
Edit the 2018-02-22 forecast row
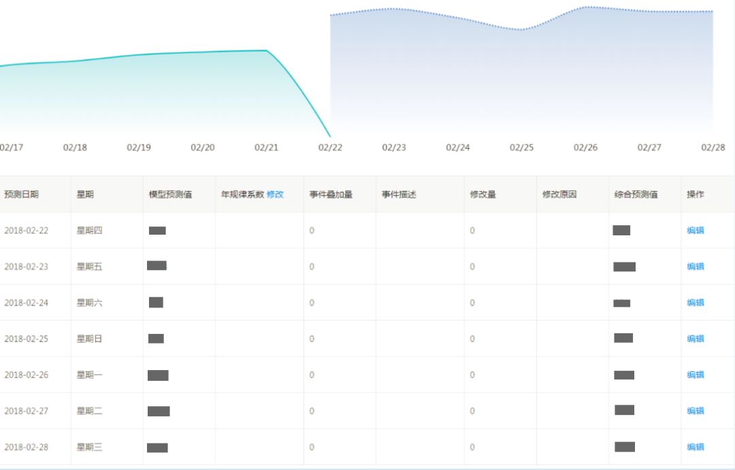tap(695, 231)
